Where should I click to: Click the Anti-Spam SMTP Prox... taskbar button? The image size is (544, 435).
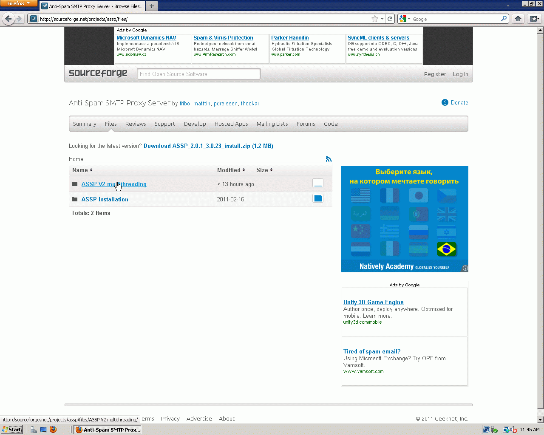coord(108,429)
